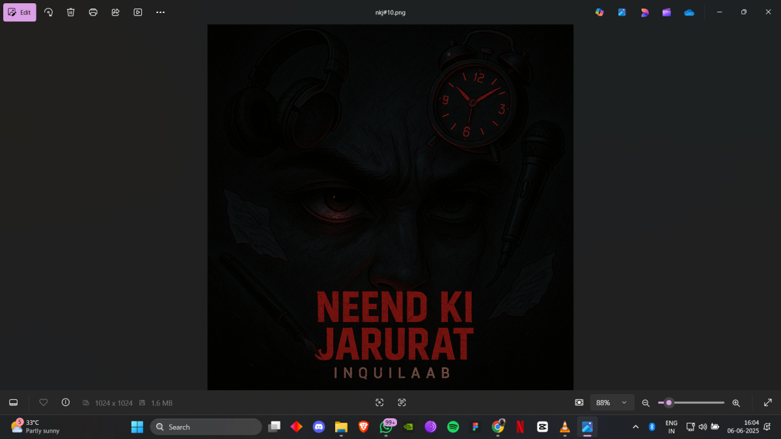Image resolution: width=781 pixels, height=439 pixels.
Task: Open Spotify from the taskbar
Action: coord(453,427)
